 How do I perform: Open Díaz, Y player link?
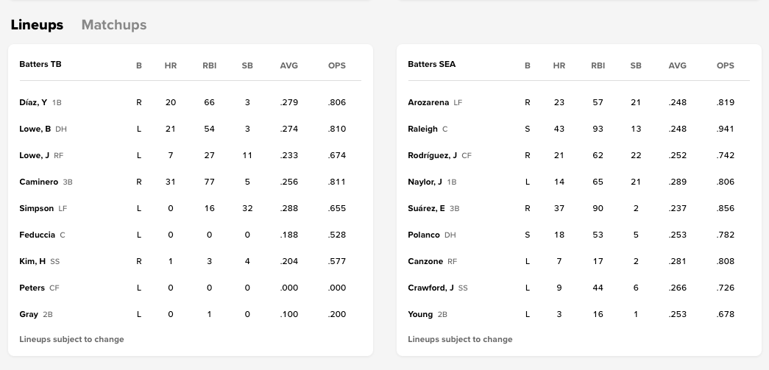(x=33, y=102)
